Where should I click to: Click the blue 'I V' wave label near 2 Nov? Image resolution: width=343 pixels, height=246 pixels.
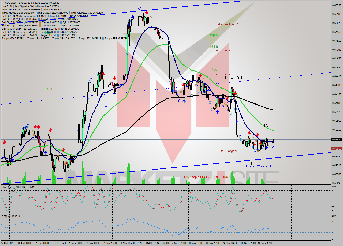(105, 106)
